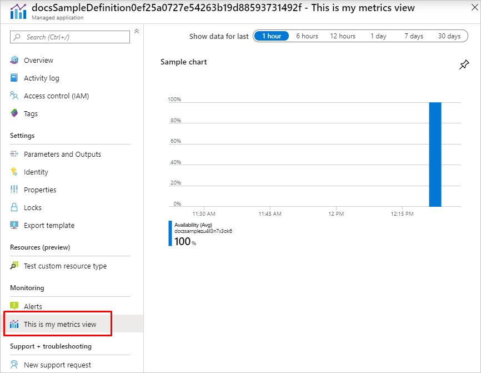Viewport: 481px width, 373px height.
Task: Collapse the left navigation pane
Action: pos(137,32)
